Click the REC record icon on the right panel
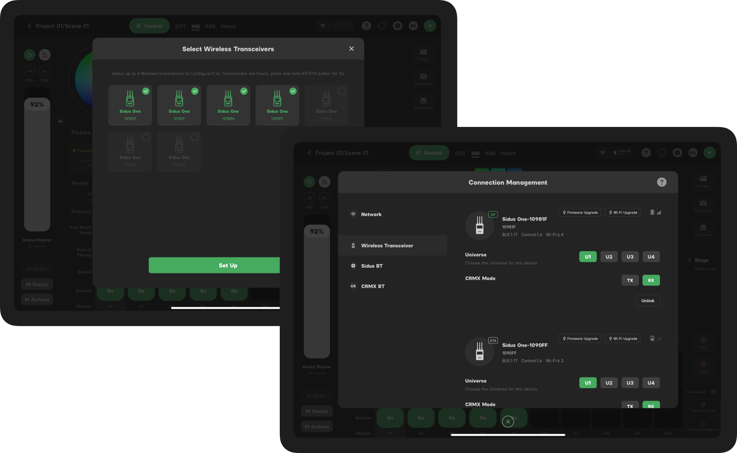The width and height of the screenshot is (737, 453). pyautogui.click(x=703, y=341)
